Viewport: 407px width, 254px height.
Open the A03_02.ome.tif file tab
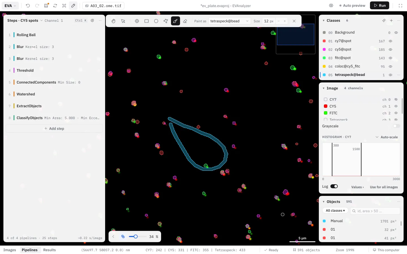pyautogui.click(x=103, y=6)
